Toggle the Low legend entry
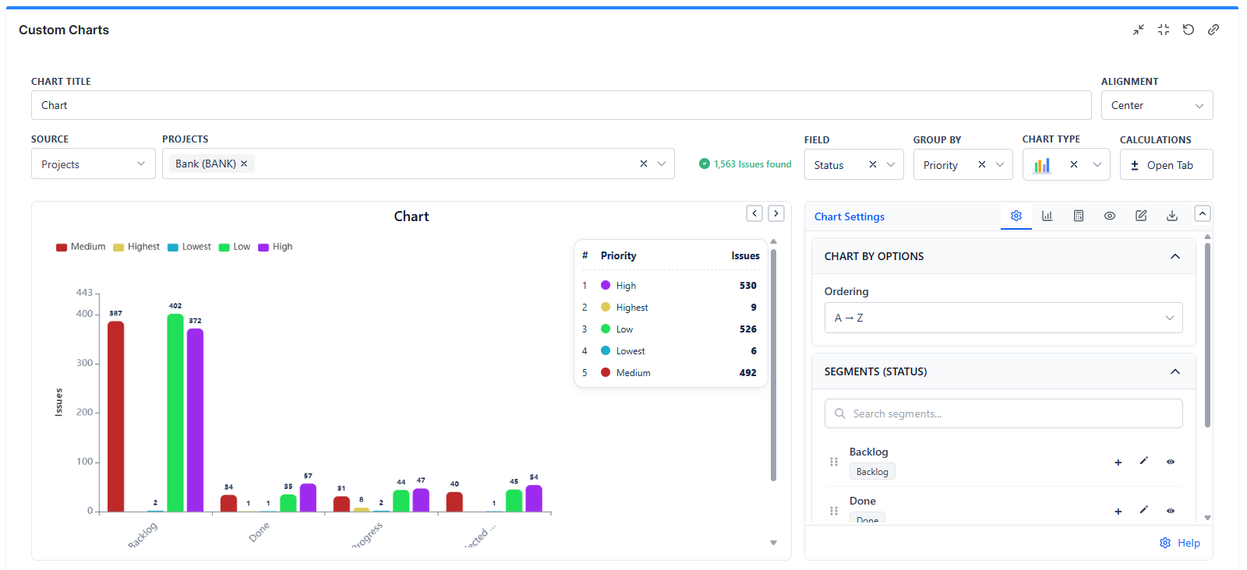 point(235,247)
